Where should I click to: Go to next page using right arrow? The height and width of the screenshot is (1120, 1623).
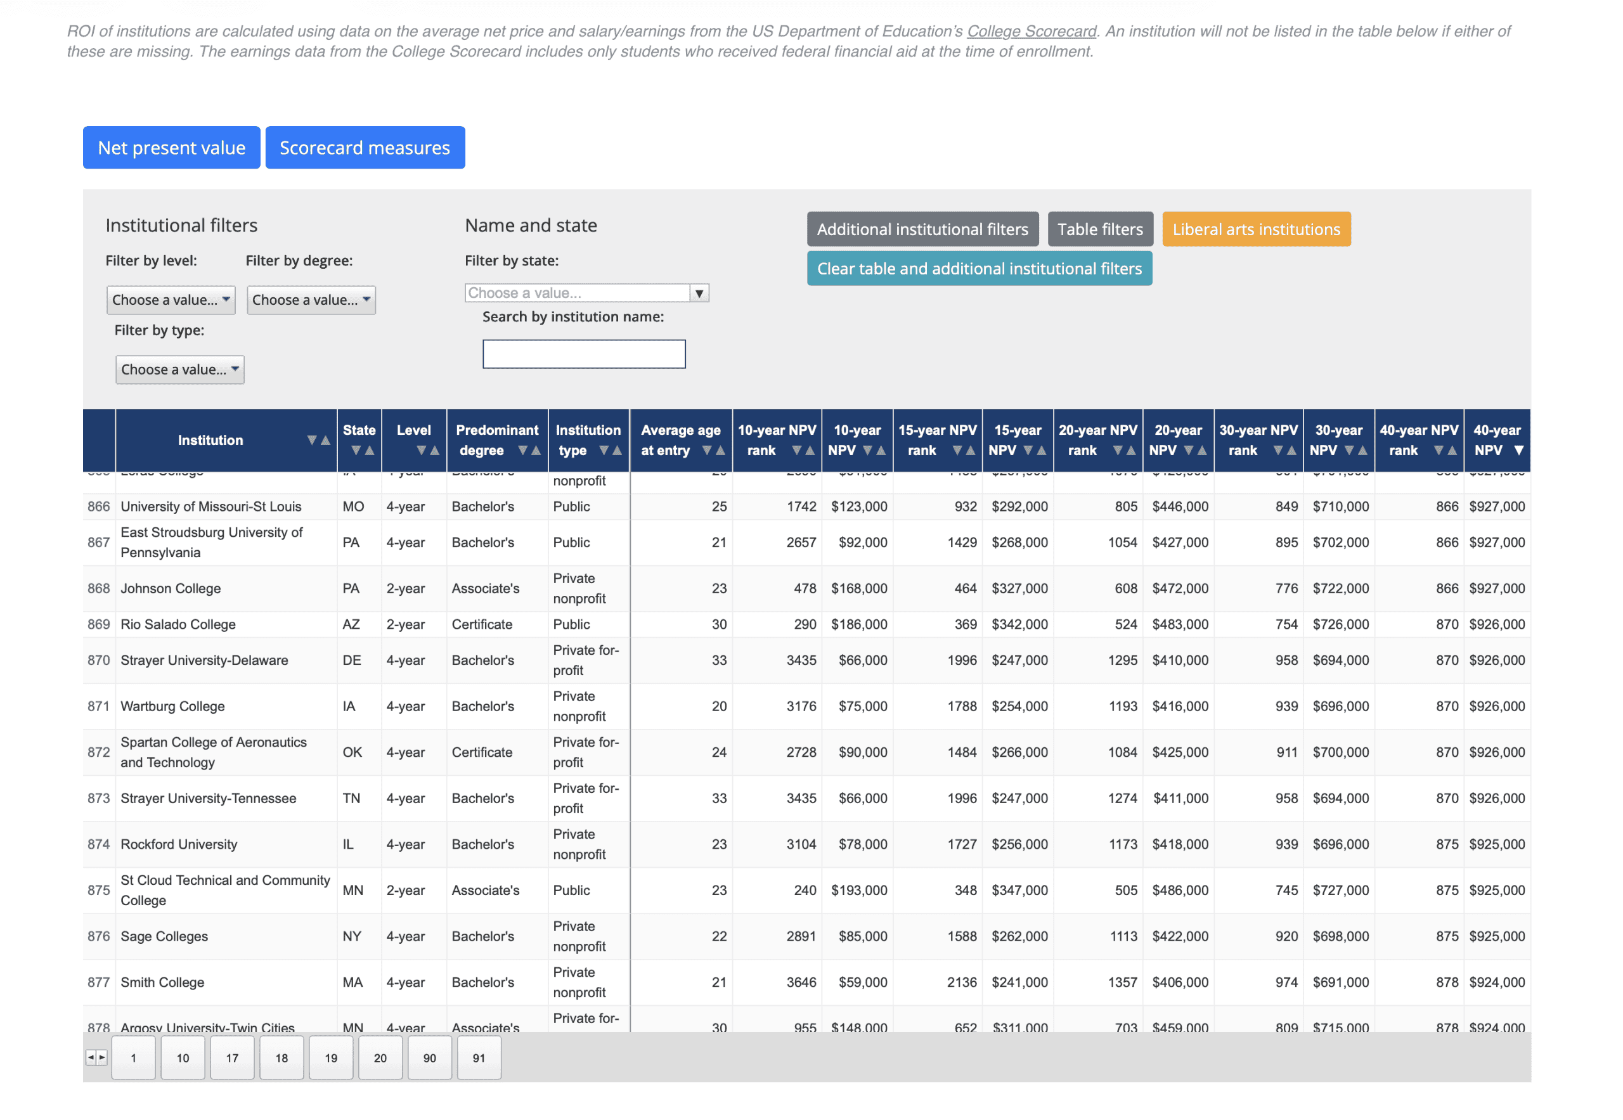pos(102,1057)
